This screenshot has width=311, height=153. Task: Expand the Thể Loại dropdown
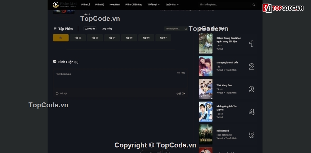tap(154, 5)
